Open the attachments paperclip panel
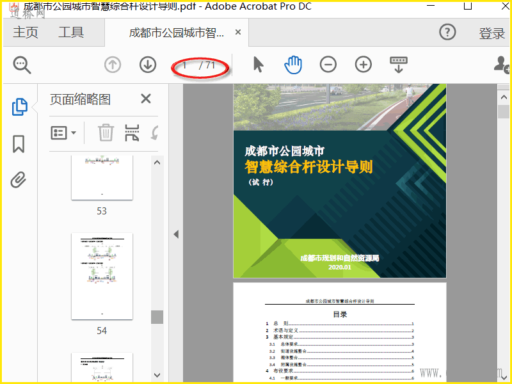Viewport: 512px width, 384px height. click(x=19, y=180)
